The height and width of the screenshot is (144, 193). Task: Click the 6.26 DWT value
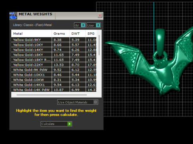click(x=75, y=50)
